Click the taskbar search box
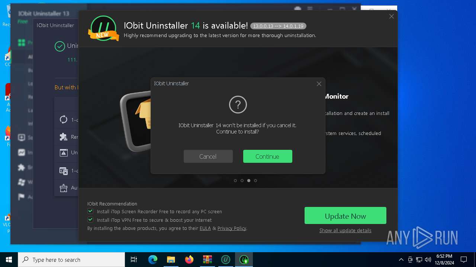The image size is (476, 267). (x=71, y=260)
